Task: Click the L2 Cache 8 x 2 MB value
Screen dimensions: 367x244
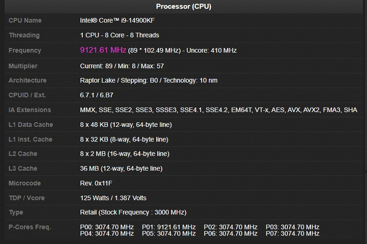Action: click(125, 154)
